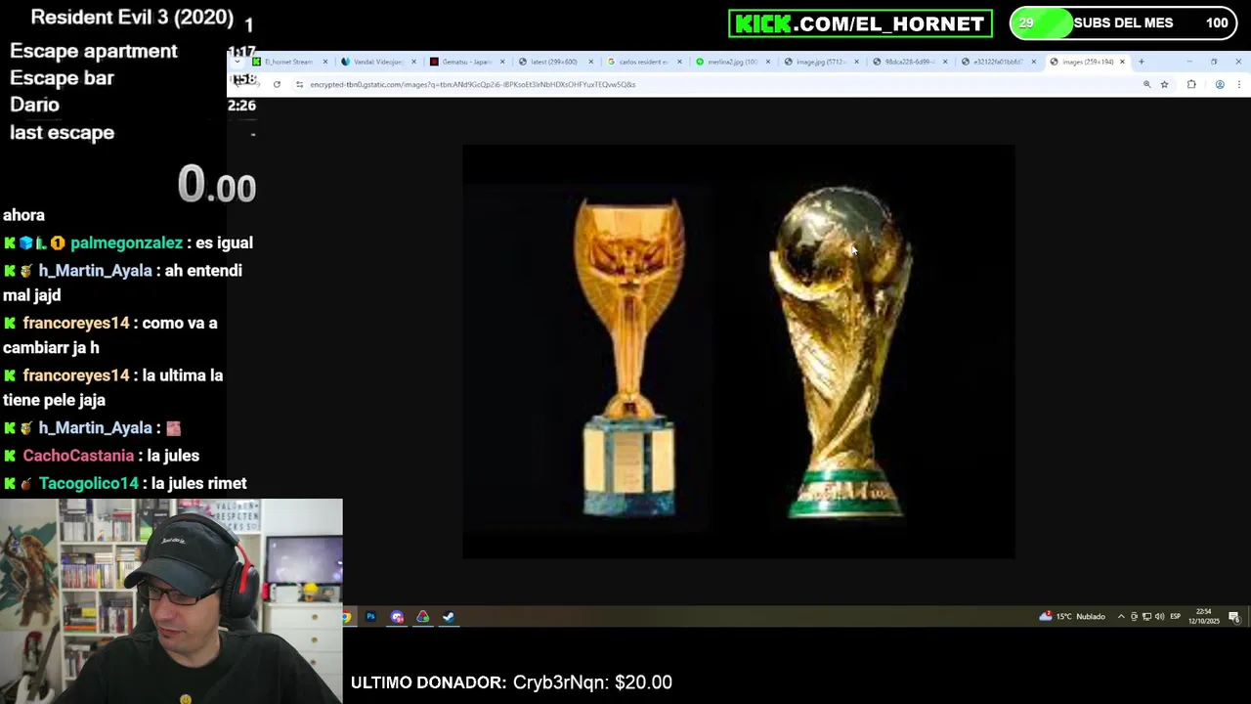Image resolution: width=1251 pixels, height=704 pixels.
Task: Switch the ESP keyboard language
Action: tap(1175, 617)
